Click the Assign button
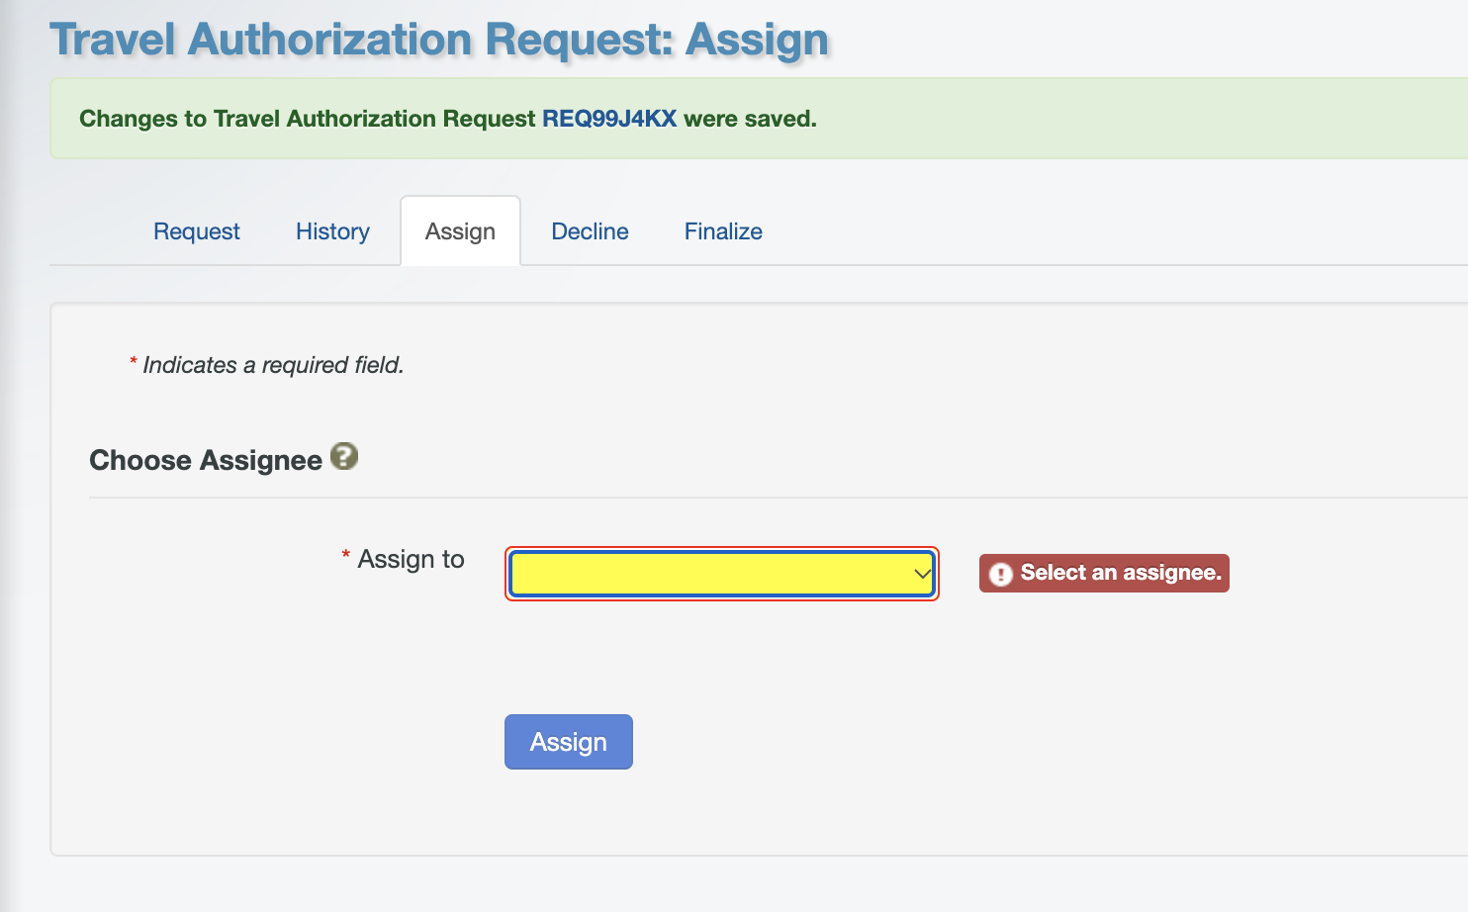Viewport: 1468px width, 912px height. pos(568,741)
